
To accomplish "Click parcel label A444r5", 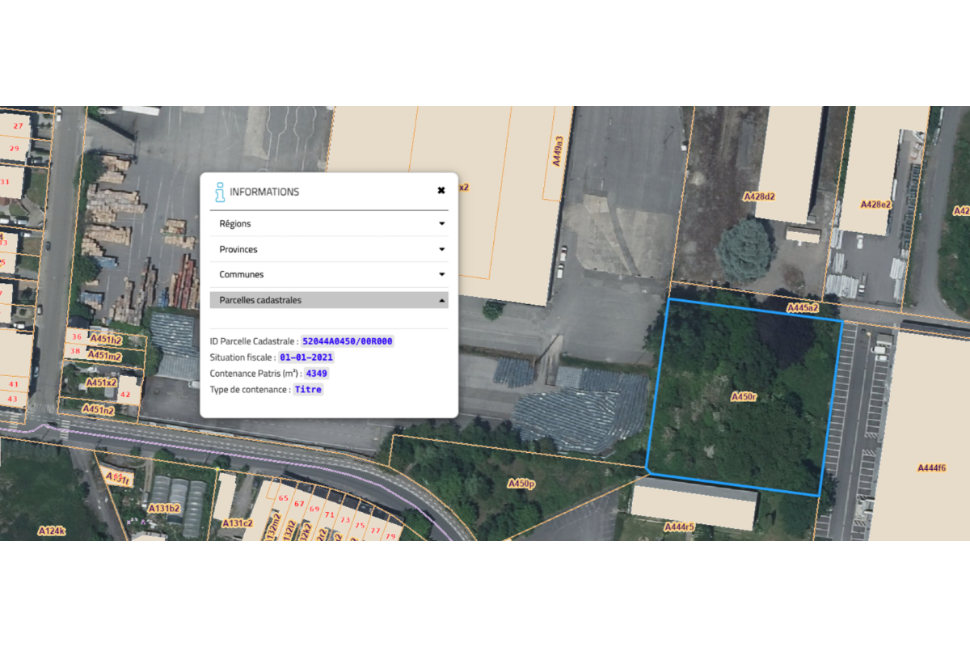I will point(679,527).
